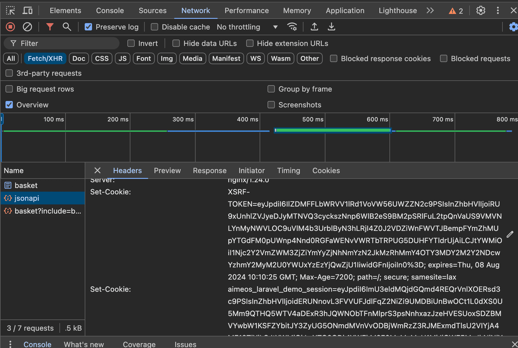Open the Performance tab

[247, 11]
